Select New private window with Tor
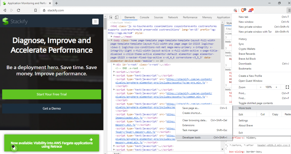 (261, 32)
